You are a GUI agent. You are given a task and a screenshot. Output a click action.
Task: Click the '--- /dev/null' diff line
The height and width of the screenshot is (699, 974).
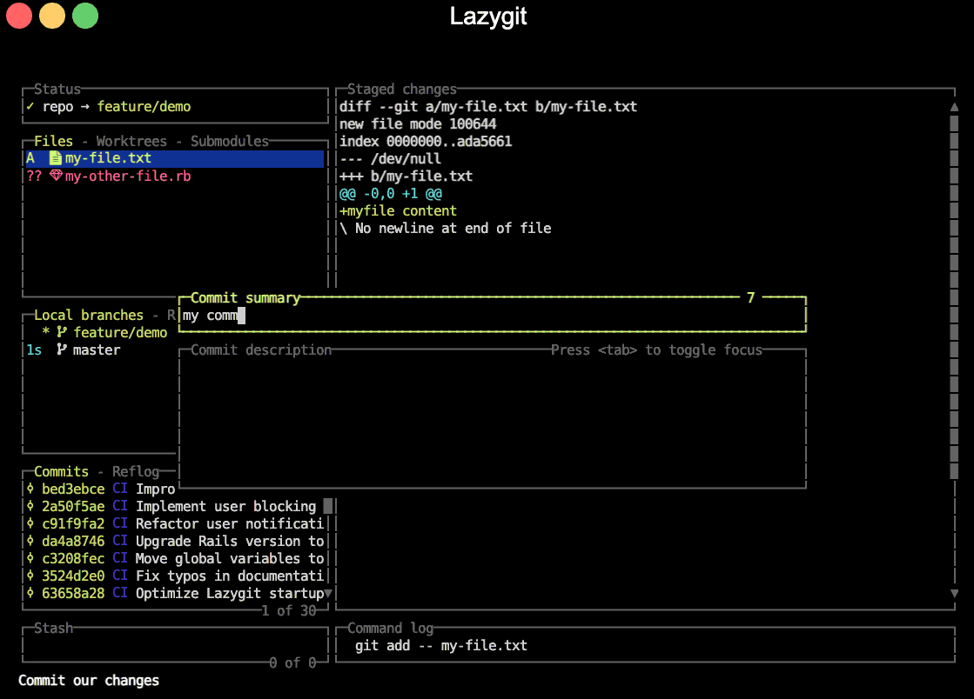[390, 158]
